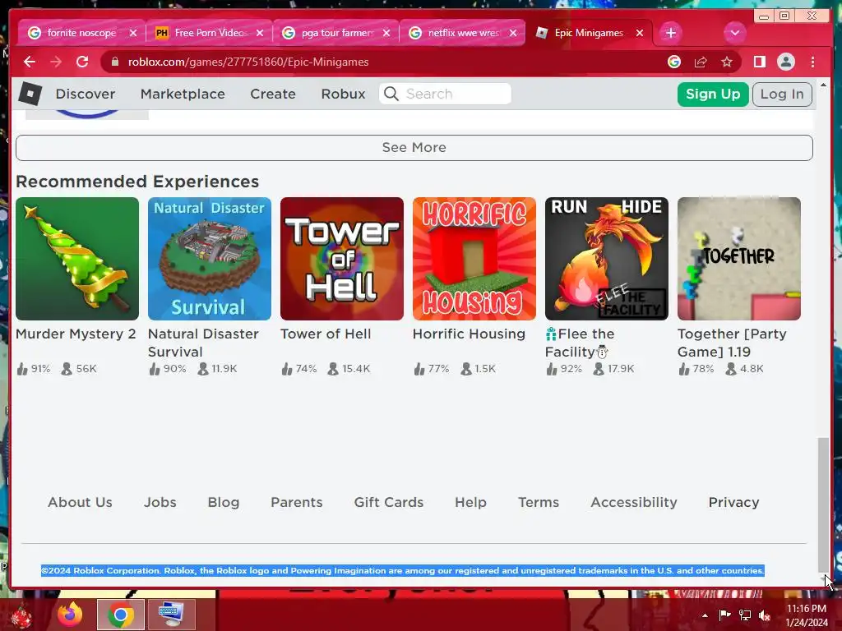Go back using browser back arrow
This screenshot has width=842, height=631.
(30, 62)
